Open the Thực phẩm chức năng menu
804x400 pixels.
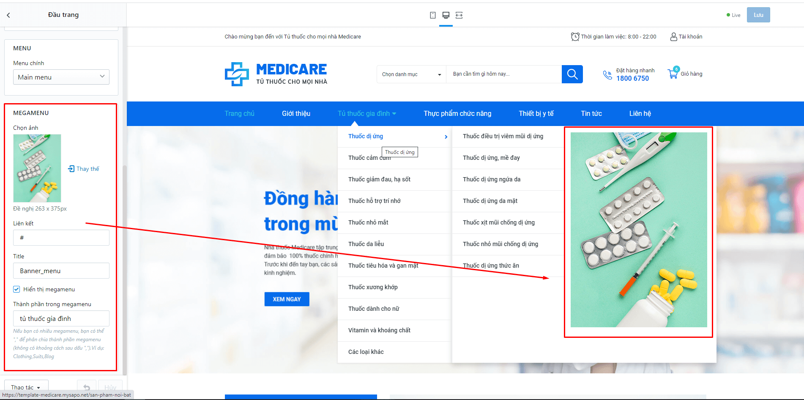(457, 113)
